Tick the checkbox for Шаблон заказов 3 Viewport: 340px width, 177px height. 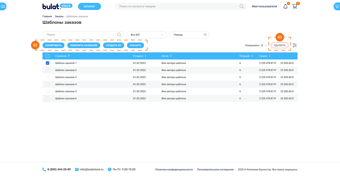pos(48,77)
